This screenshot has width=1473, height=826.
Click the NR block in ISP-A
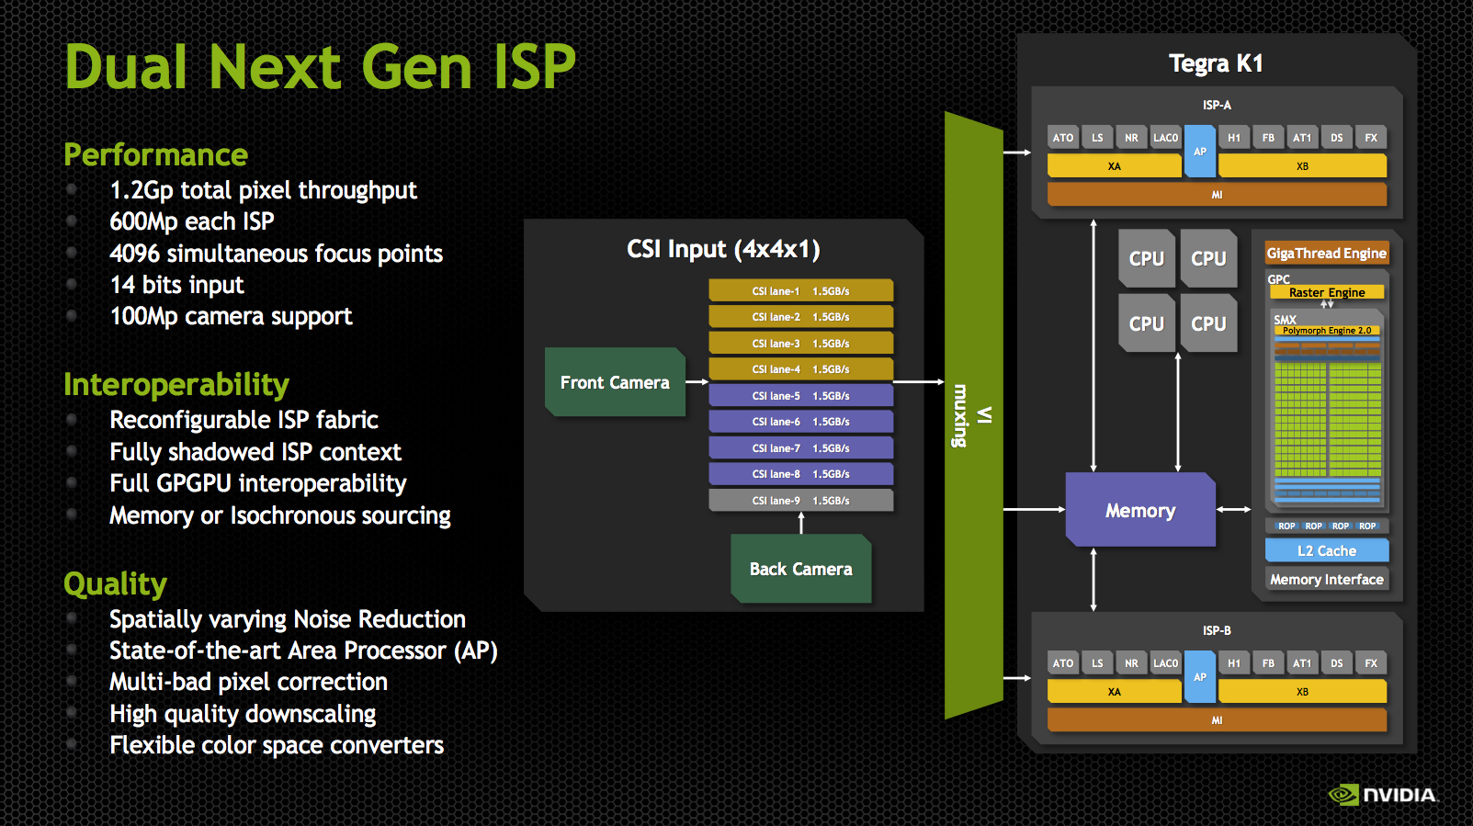click(1131, 138)
